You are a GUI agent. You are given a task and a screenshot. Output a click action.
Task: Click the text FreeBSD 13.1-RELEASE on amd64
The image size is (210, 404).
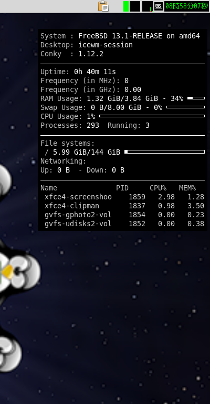coord(139,36)
